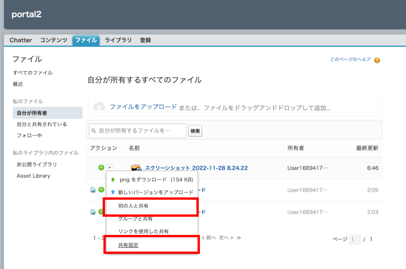
Task: Choose 'リンクを使用した共有' menu option
Action: point(144,231)
